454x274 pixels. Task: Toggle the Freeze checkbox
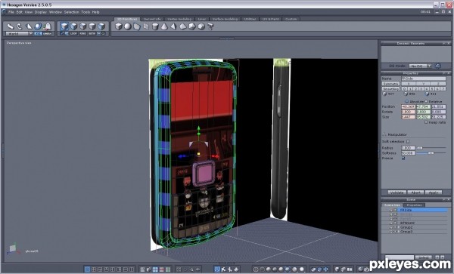point(403,159)
